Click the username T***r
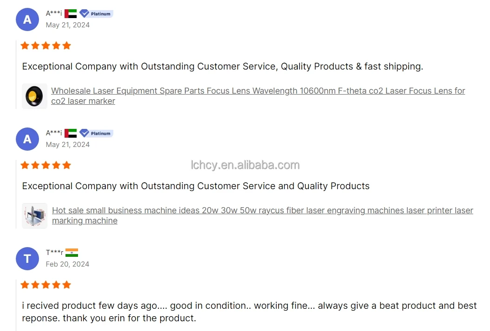Viewport: 490px width, 331px height. 54,253
